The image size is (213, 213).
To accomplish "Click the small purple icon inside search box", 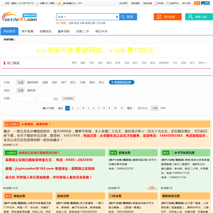I will click(117, 17).
